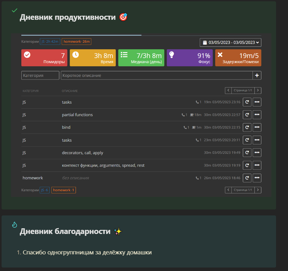Open three-dots menu for homework entry
The width and height of the screenshot is (288, 271).
coord(257,178)
